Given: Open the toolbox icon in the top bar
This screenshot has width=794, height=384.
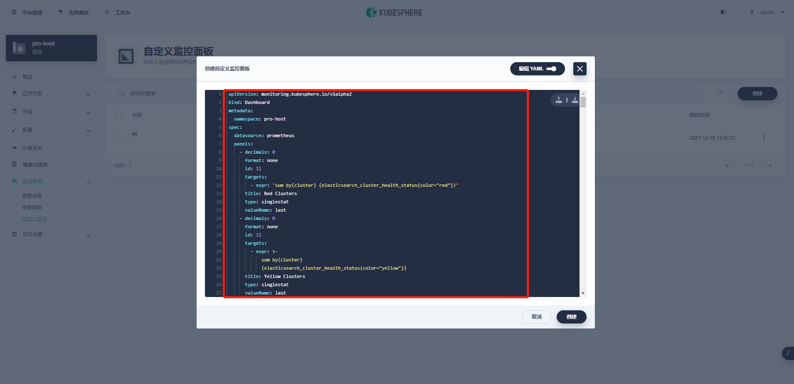Looking at the screenshot, I should click(723, 12).
